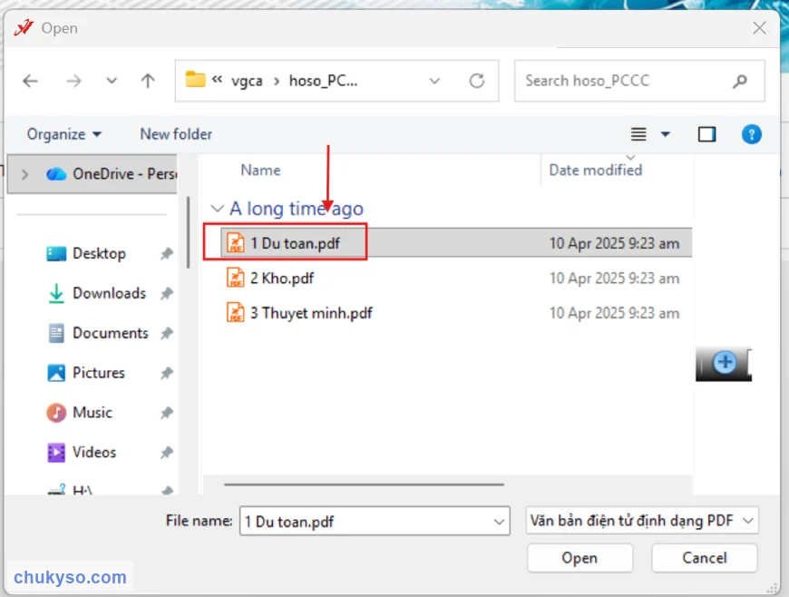Click PDF icon of 2 Kho.pdf

[235, 278]
